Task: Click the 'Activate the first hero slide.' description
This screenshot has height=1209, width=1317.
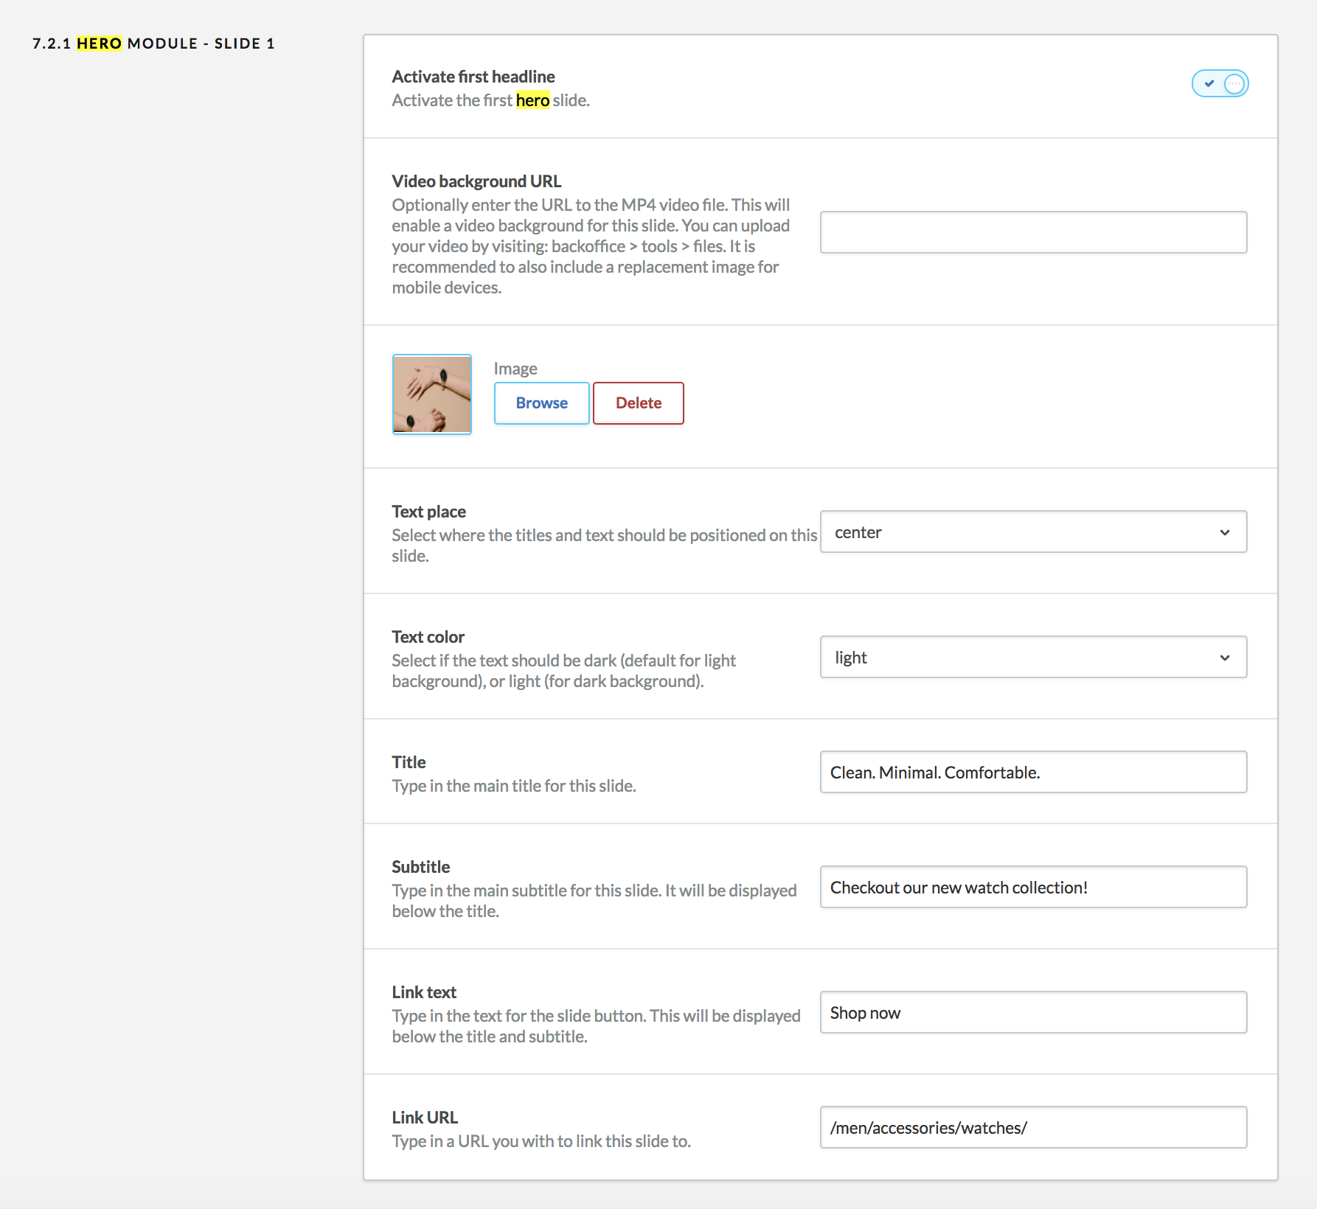Action: 490,100
